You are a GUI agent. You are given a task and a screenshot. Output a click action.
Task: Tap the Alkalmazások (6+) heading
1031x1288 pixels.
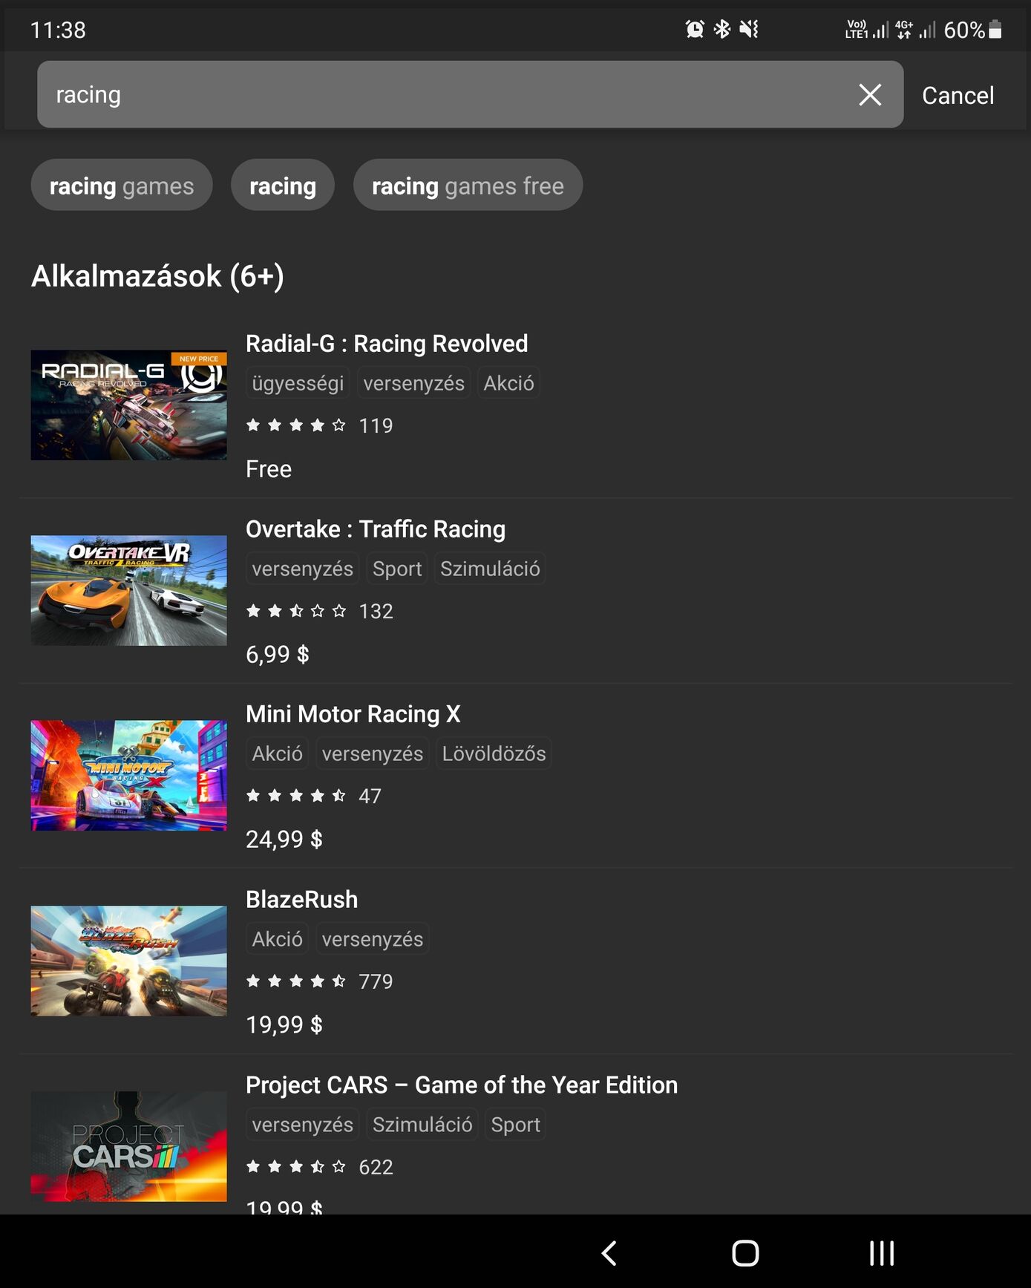(157, 276)
